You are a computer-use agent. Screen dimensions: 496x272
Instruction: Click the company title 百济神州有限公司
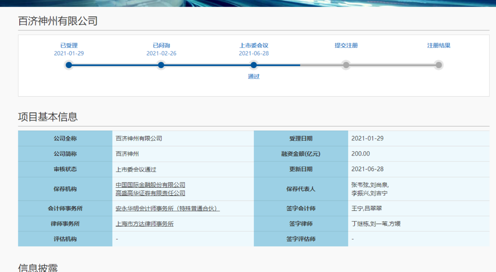coord(57,21)
